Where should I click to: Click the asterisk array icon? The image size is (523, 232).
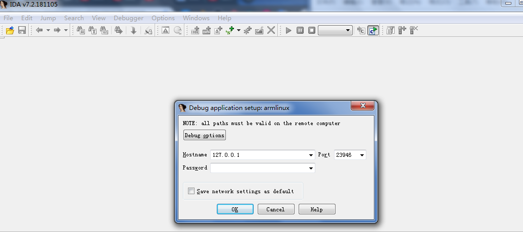coord(248,30)
